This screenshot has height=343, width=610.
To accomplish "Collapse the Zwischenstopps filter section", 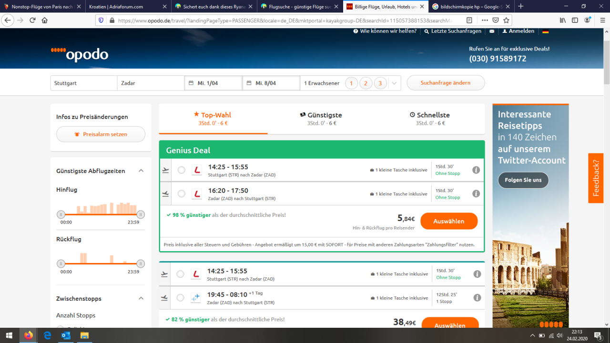I will (x=141, y=299).
